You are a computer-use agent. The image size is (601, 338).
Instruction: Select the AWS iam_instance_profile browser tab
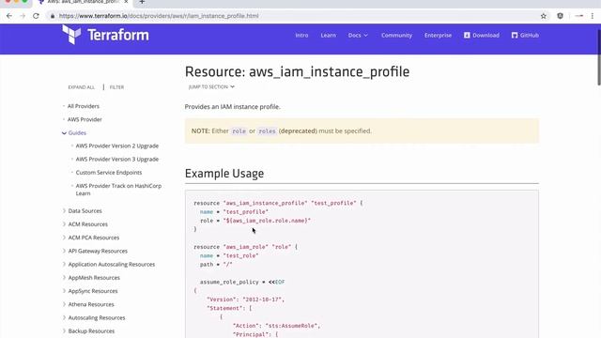click(83, 2)
